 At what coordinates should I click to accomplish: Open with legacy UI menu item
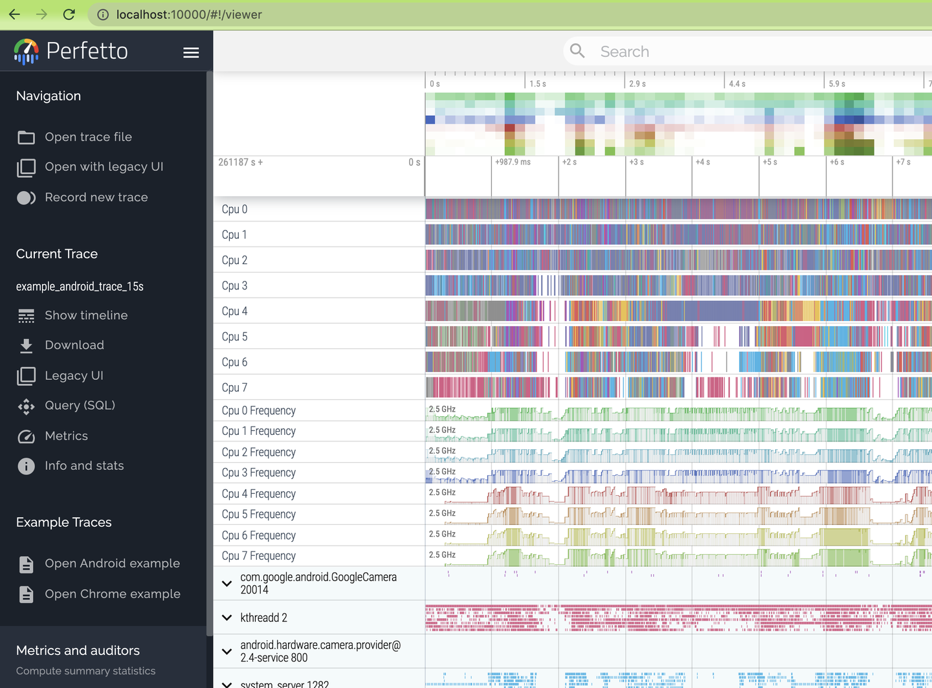point(104,167)
